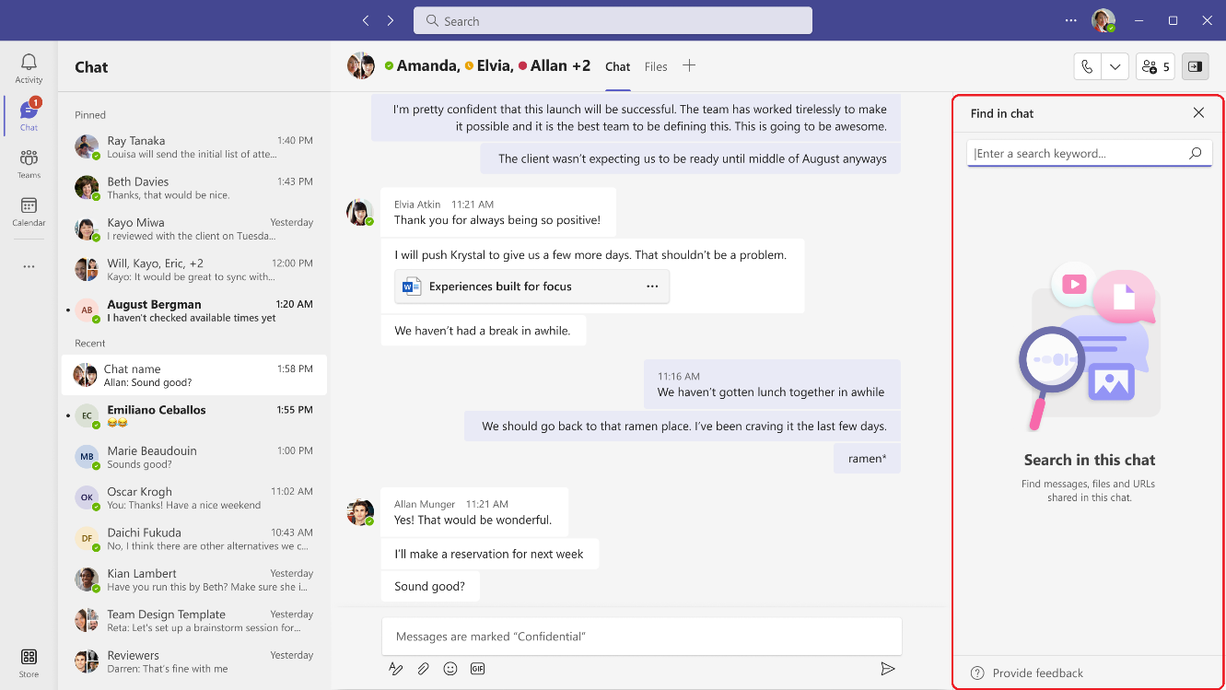Open the Activity feed
Viewport: 1226px width, 690px height.
[28, 64]
